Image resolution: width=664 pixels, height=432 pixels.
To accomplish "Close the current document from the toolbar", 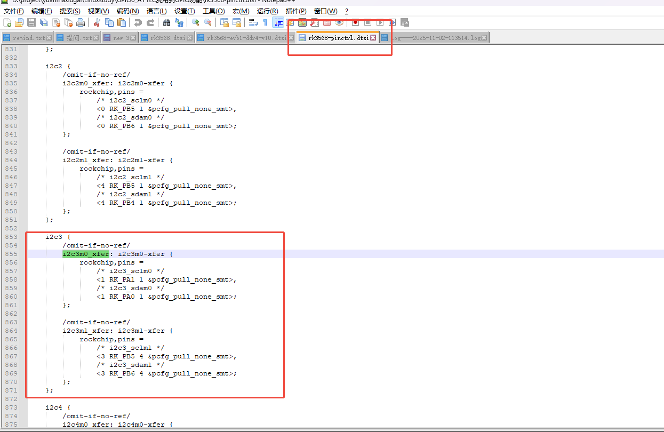I will (x=56, y=22).
